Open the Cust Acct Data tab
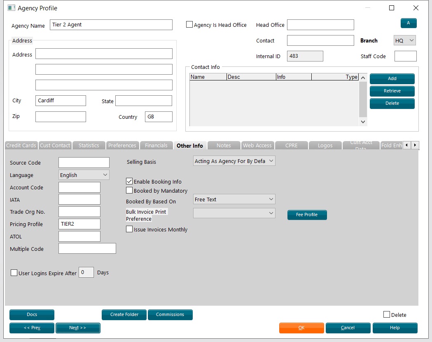The width and height of the screenshot is (432, 342). coord(361,146)
